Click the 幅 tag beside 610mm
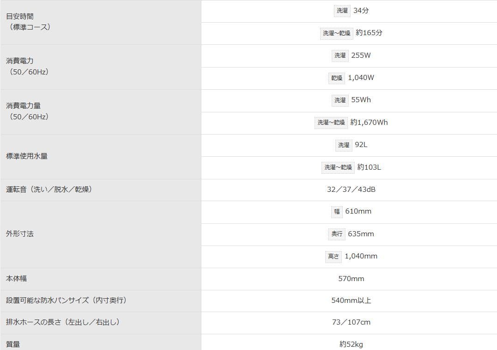The image size is (497, 350). tap(337, 212)
